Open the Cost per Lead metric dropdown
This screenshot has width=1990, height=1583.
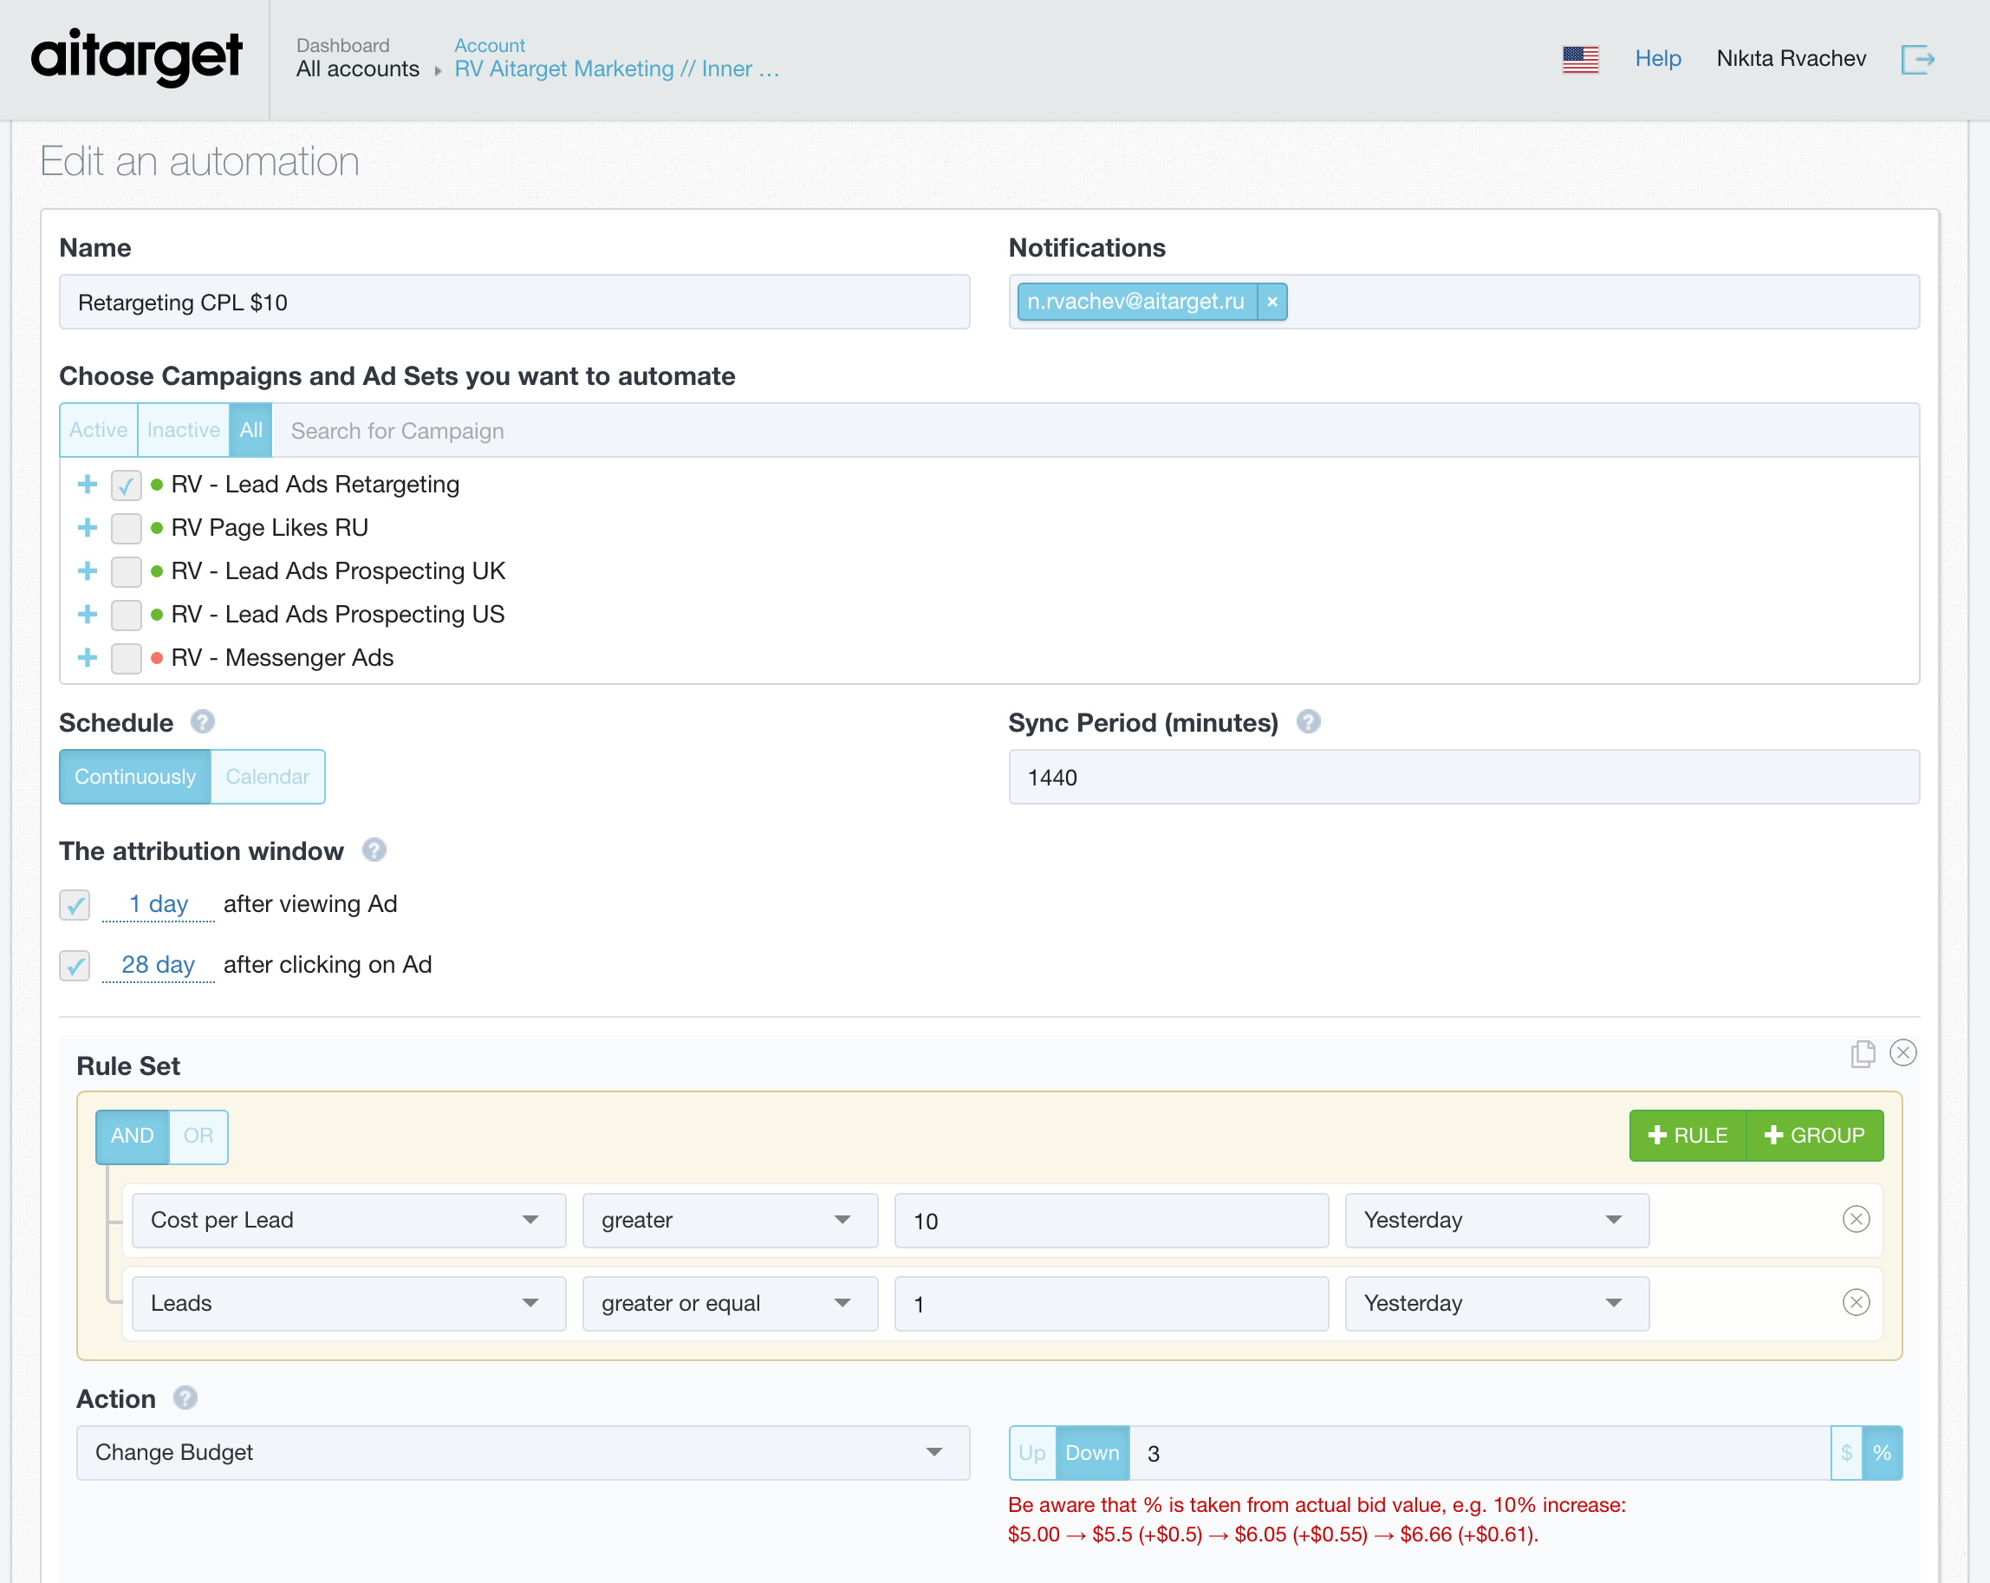(349, 1221)
